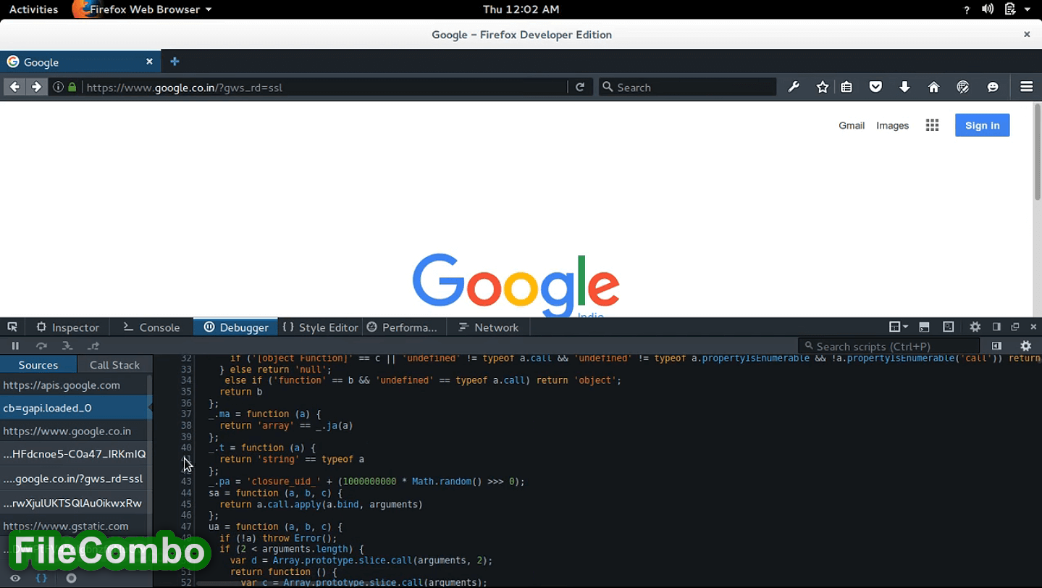Screen dimensions: 1042x588
Task: Open system volume and power menu
Action: pos(1007,9)
